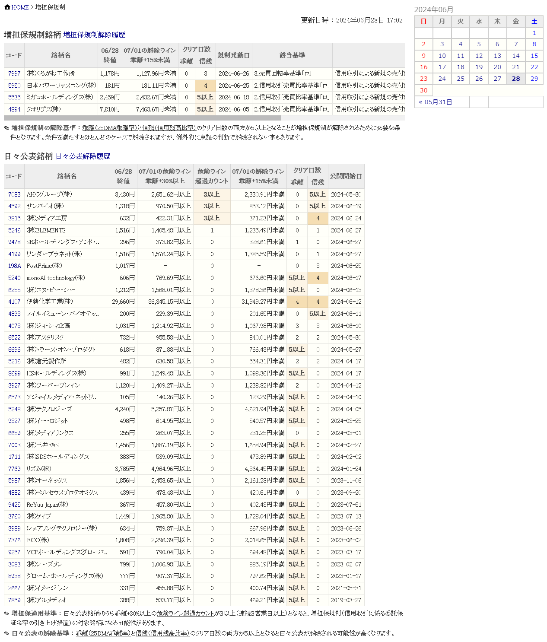This screenshot has width=547, height=642.
Task: Open 日々公表解除履歴 link
Action: [x=83, y=156]
